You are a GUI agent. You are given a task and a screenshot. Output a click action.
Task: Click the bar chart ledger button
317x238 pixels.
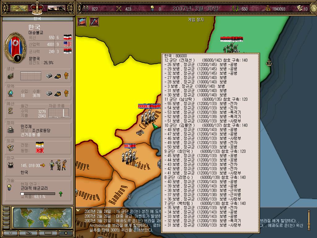(28, 233)
